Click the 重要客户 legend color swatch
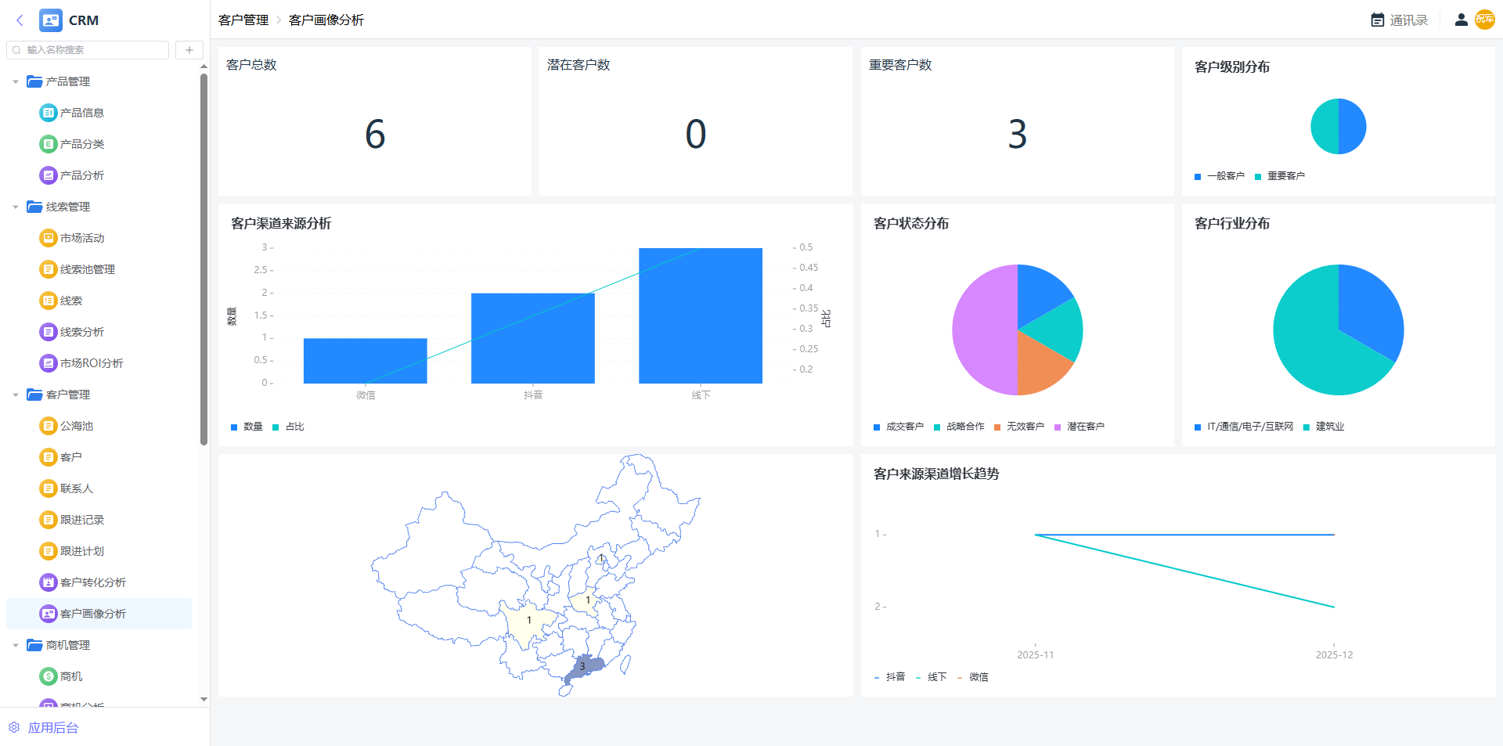 tap(1258, 177)
